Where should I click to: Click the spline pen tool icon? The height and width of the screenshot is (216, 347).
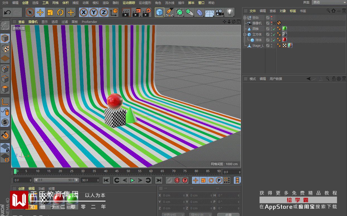click(169, 12)
